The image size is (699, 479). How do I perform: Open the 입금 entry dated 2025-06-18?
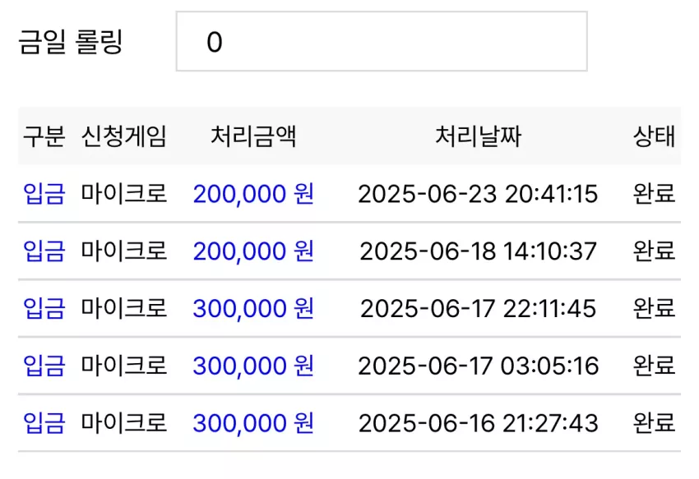[44, 251]
